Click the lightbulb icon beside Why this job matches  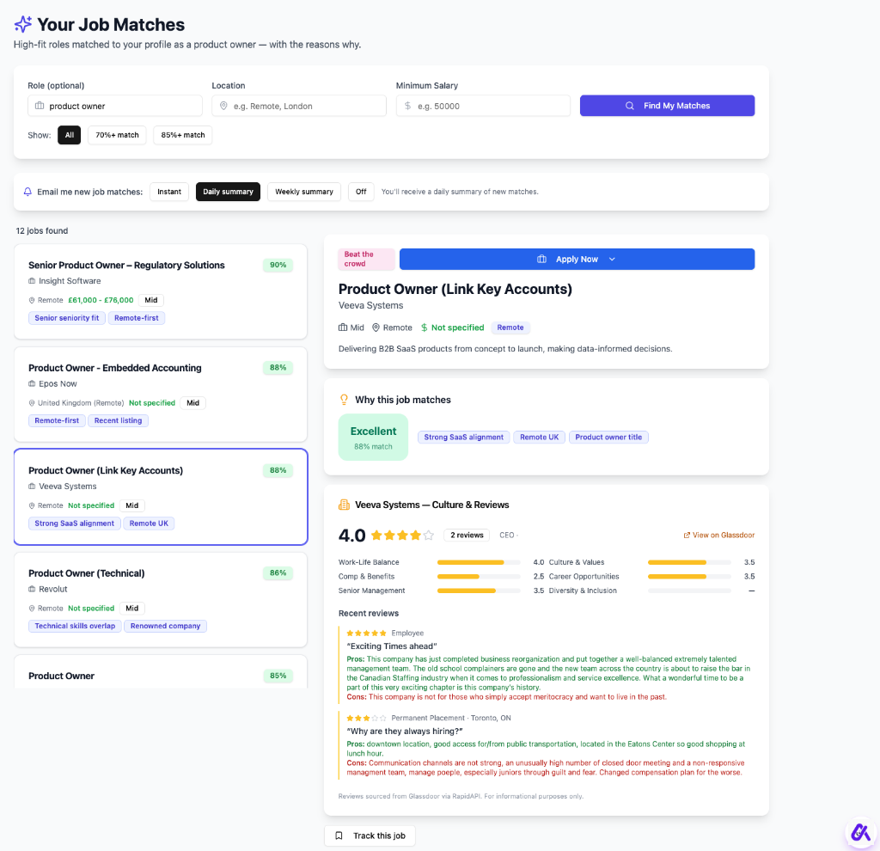point(344,400)
